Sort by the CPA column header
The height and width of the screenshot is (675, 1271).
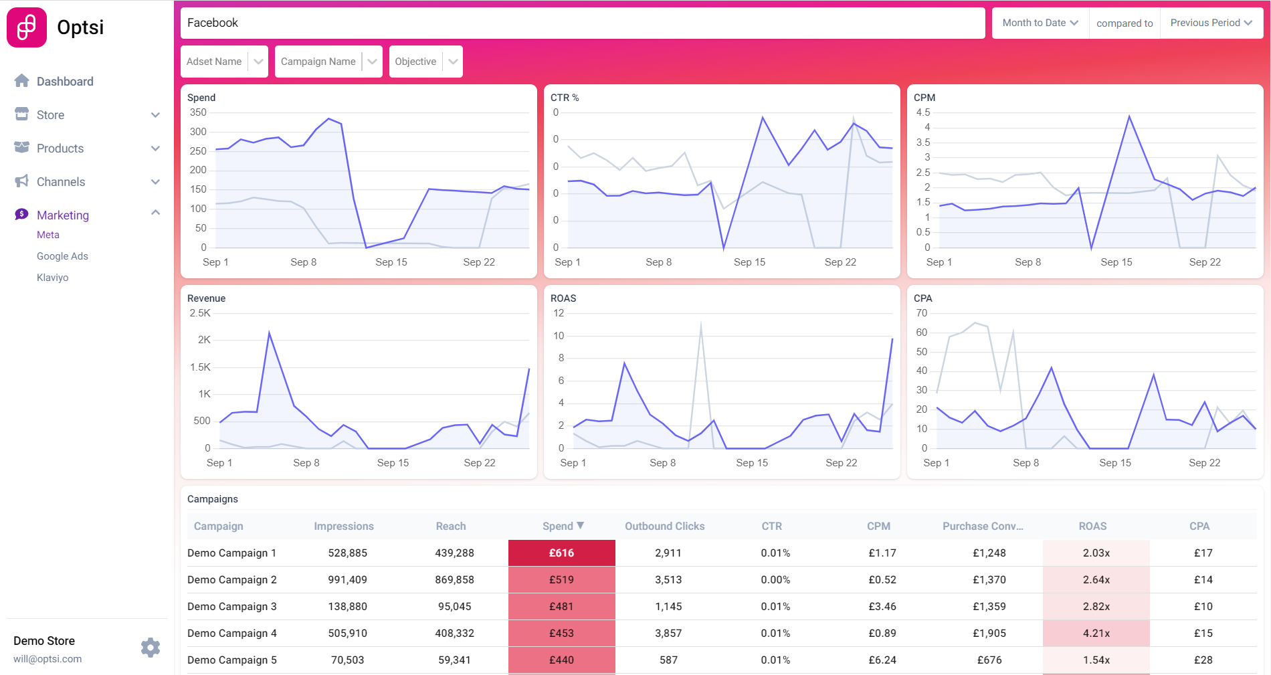(1199, 526)
